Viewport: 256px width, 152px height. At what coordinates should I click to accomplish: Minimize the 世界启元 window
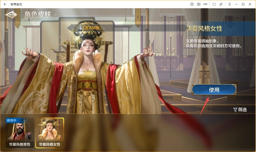pos(236,4)
